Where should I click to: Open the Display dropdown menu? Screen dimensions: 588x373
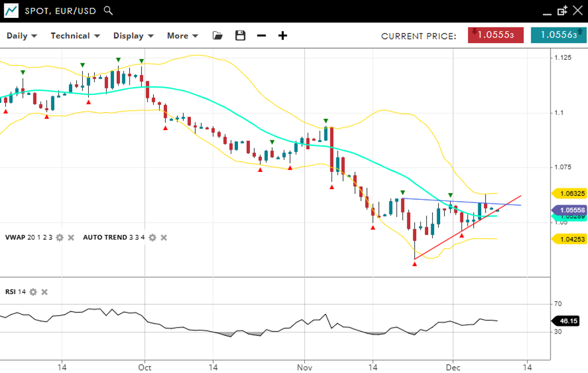pyautogui.click(x=134, y=36)
